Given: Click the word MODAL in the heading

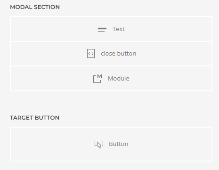Looking at the screenshot, I should click(21, 7).
